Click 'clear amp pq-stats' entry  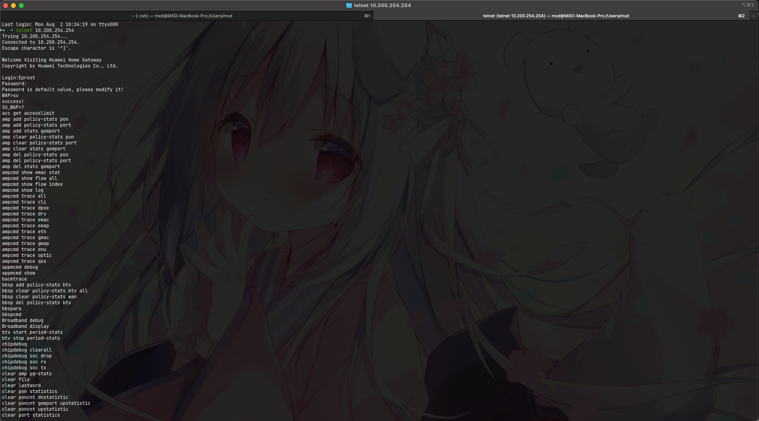coord(27,374)
